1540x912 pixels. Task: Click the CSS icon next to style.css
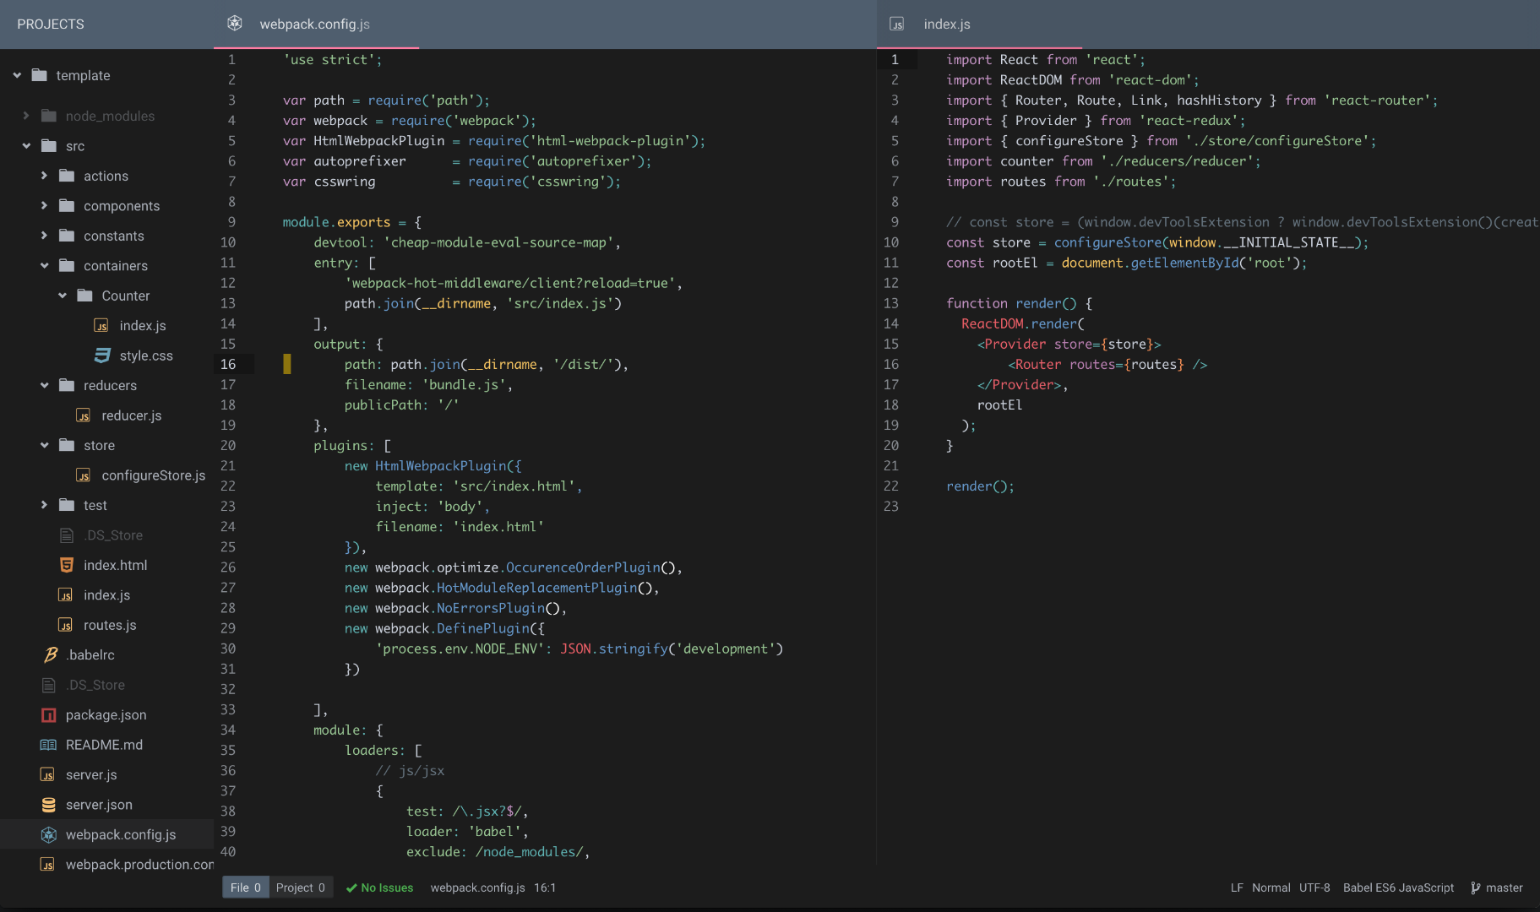[102, 356]
